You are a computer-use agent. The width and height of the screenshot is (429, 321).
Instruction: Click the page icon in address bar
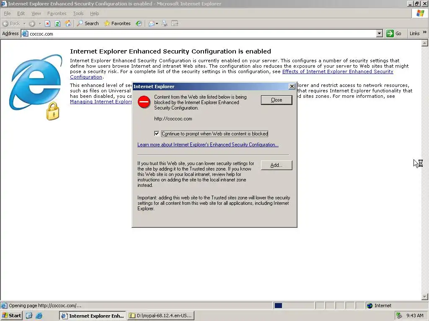point(25,33)
